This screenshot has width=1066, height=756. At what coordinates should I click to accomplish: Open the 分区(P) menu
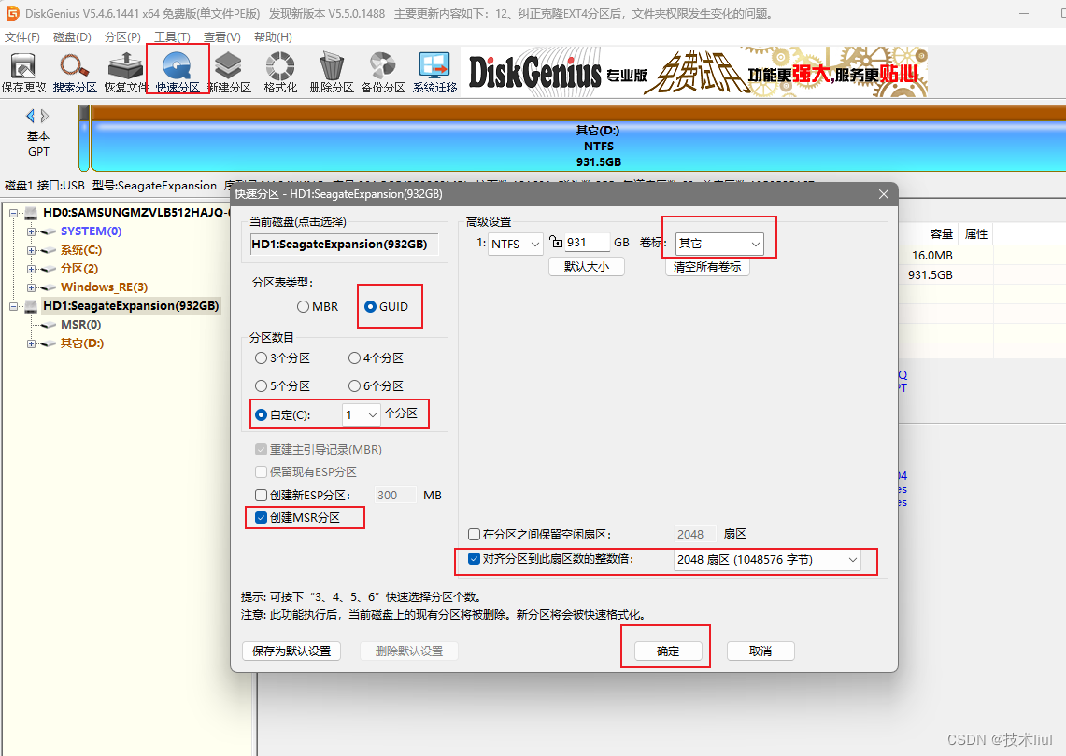coord(122,37)
